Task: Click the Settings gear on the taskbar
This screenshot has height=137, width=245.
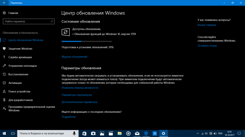Action: coord(164,133)
